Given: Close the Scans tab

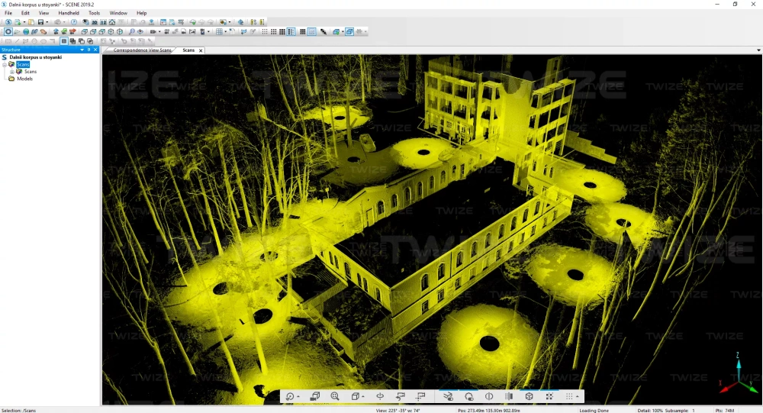Looking at the screenshot, I should tap(201, 50).
